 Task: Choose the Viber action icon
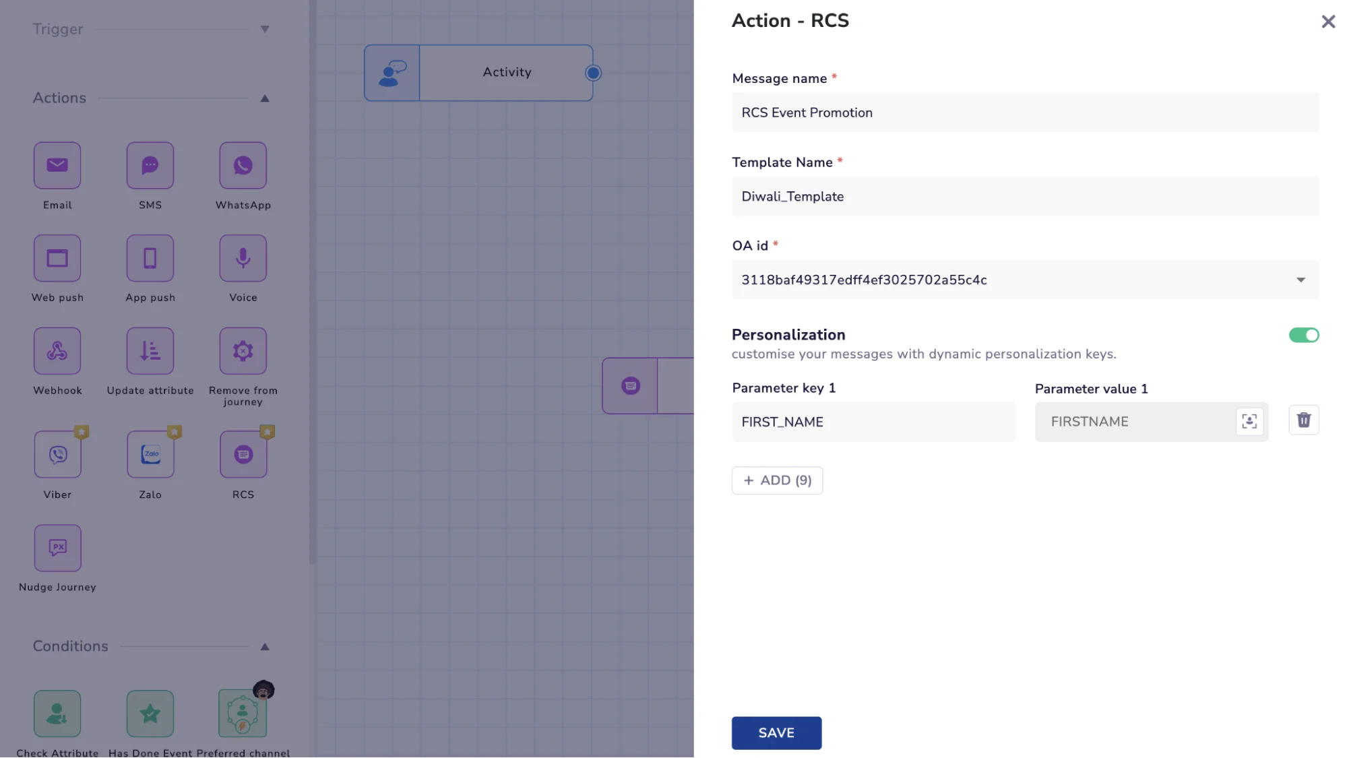click(x=57, y=455)
